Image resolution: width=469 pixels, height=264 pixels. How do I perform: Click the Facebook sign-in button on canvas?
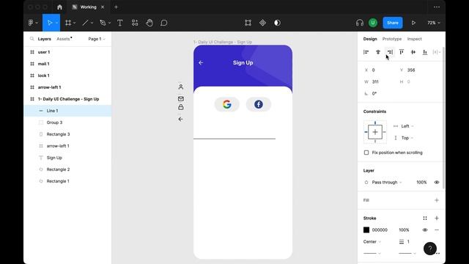(259, 104)
